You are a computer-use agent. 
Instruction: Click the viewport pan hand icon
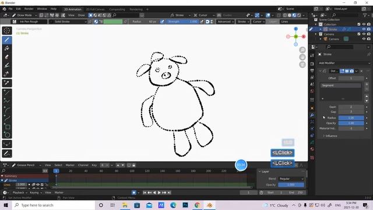point(302,57)
